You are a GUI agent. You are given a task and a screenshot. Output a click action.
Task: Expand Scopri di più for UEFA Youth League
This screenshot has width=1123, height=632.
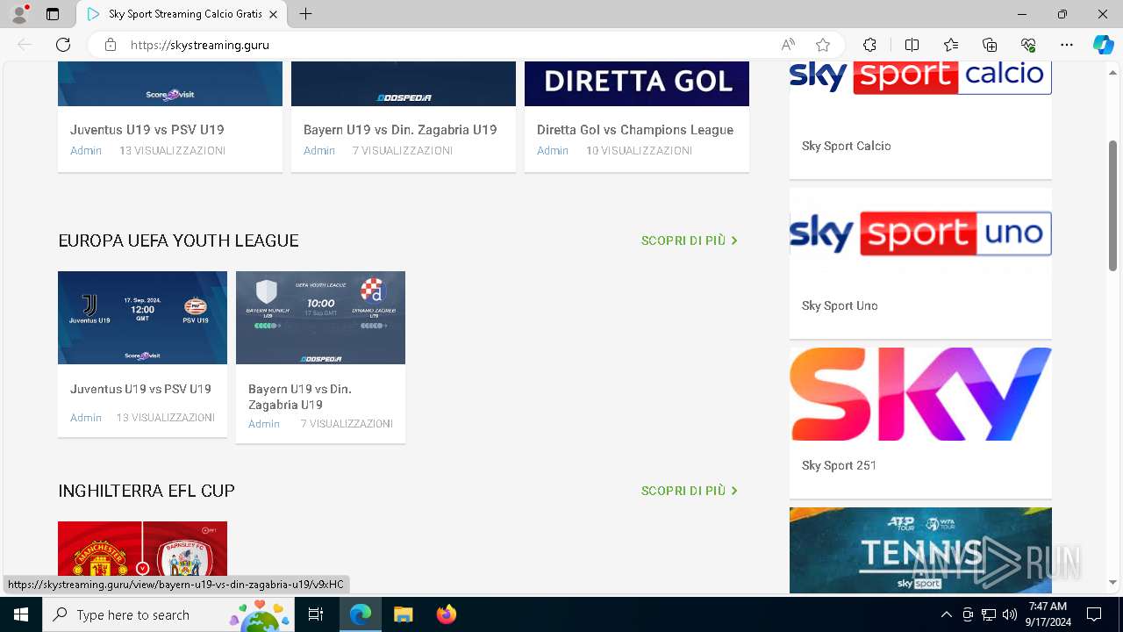coord(690,241)
